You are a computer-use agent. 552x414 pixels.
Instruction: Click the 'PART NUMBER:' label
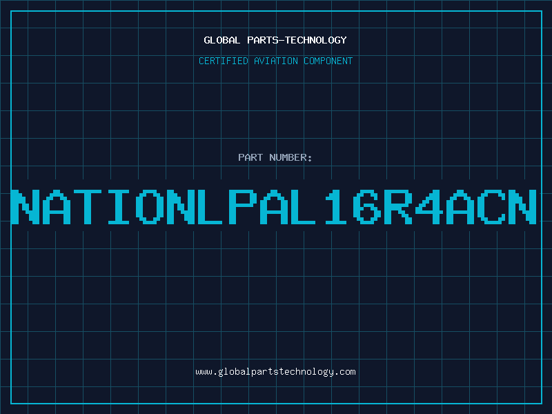point(275,157)
